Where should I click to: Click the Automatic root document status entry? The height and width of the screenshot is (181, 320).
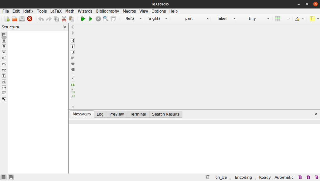284,177
